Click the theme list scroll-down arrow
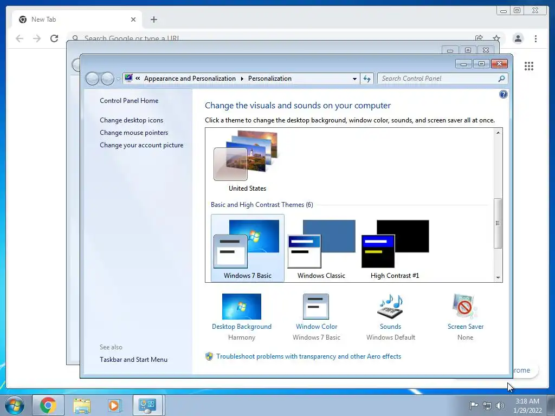This screenshot has height=416, width=555. [x=498, y=278]
